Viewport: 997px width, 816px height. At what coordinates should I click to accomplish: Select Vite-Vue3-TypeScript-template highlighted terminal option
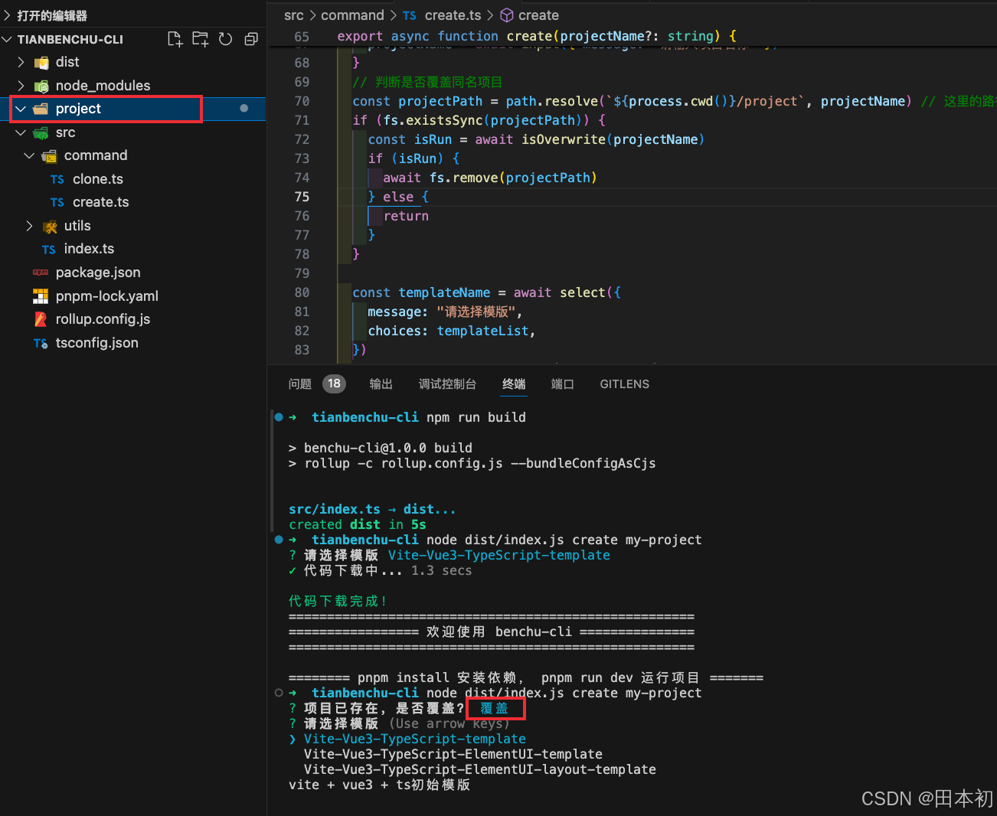pyautogui.click(x=415, y=739)
